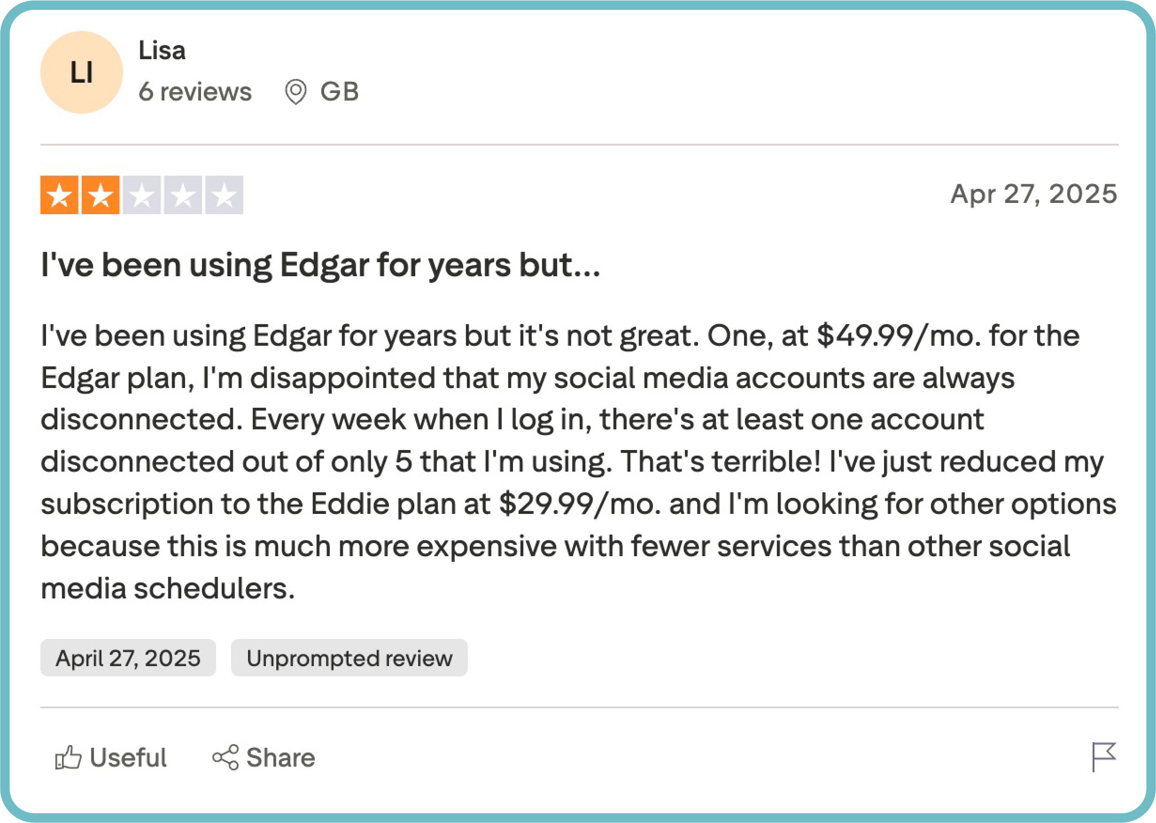The image size is (1156, 823).
Task: Click the Unprompted review badge
Action: click(x=349, y=658)
